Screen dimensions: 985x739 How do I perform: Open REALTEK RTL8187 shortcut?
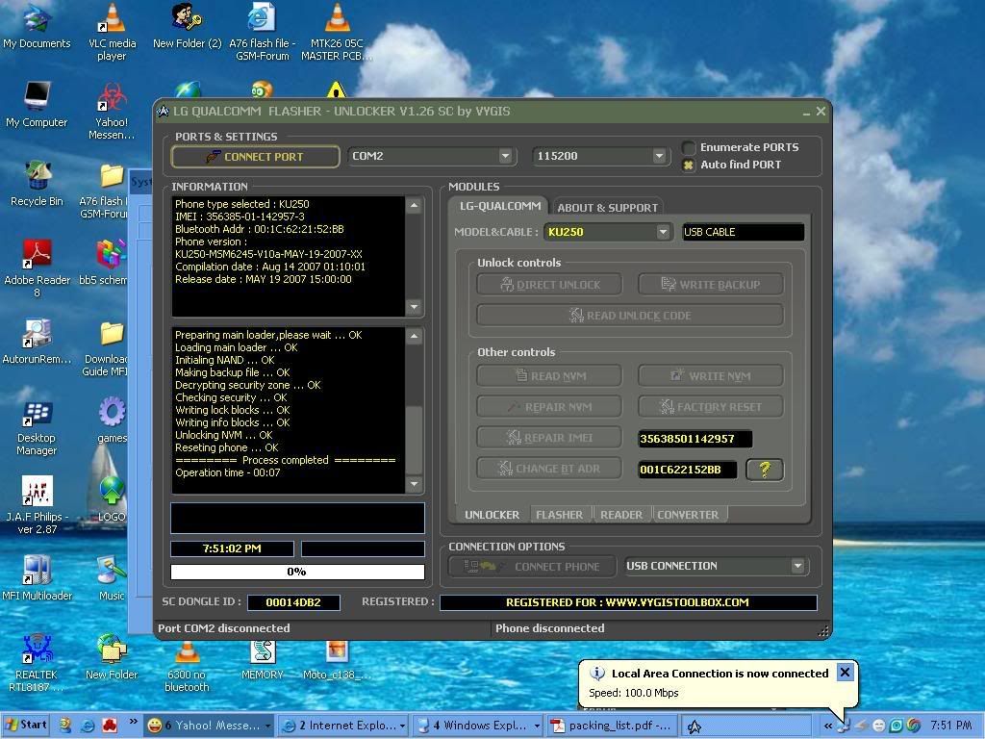click(x=37, y=663)
